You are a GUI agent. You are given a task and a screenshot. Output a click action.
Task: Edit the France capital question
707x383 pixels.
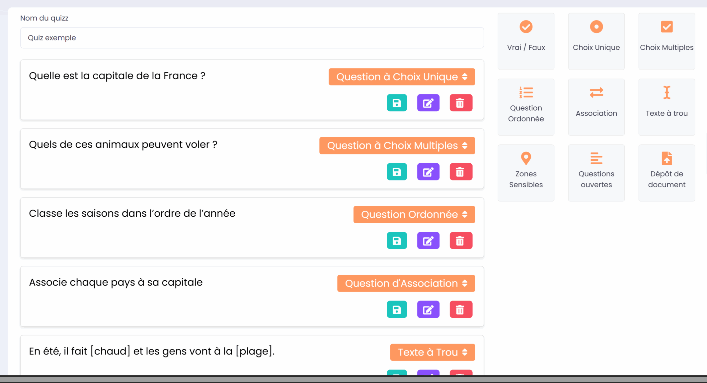click(428, 103)
